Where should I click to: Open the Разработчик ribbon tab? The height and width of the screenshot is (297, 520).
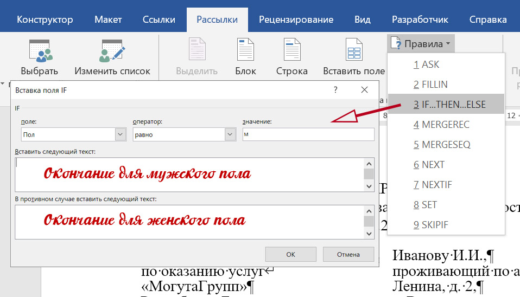pyautogui.click(x=420, y=20)
